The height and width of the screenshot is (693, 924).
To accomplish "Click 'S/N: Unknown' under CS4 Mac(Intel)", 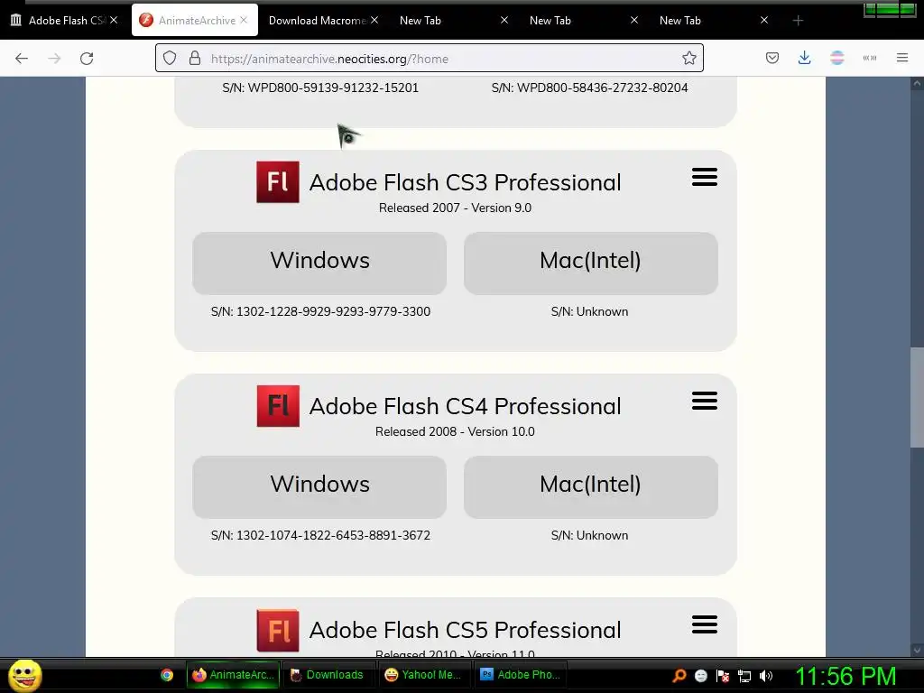I will 589,536.
